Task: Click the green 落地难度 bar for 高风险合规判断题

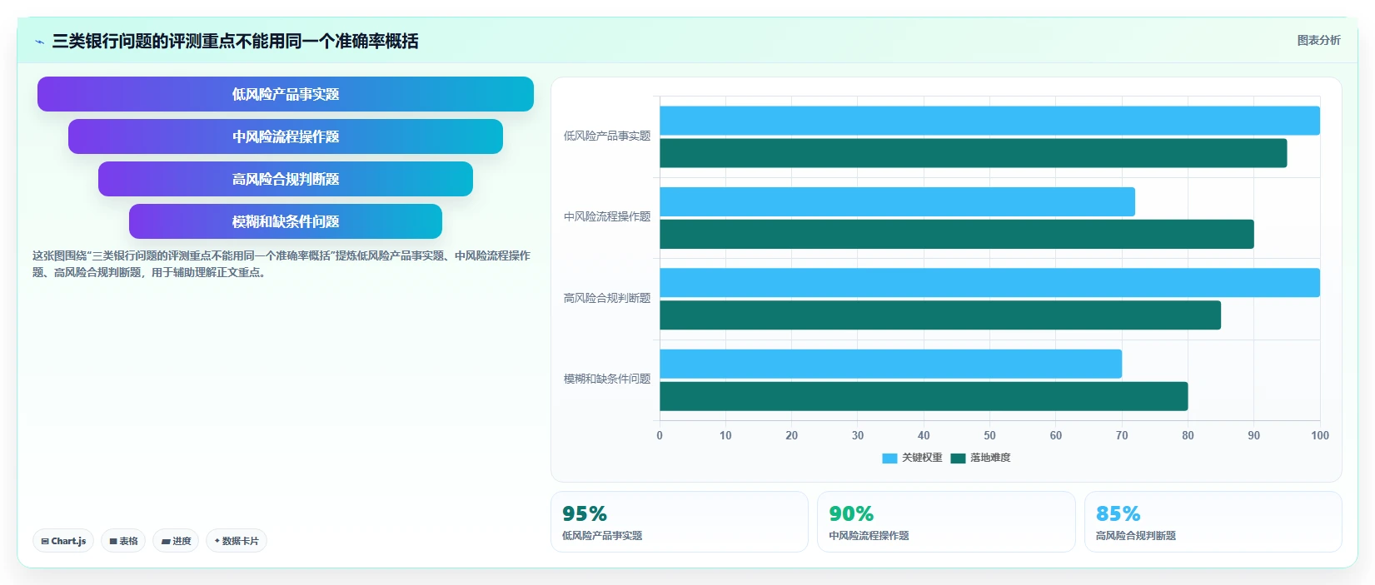Action: point(940,315)
